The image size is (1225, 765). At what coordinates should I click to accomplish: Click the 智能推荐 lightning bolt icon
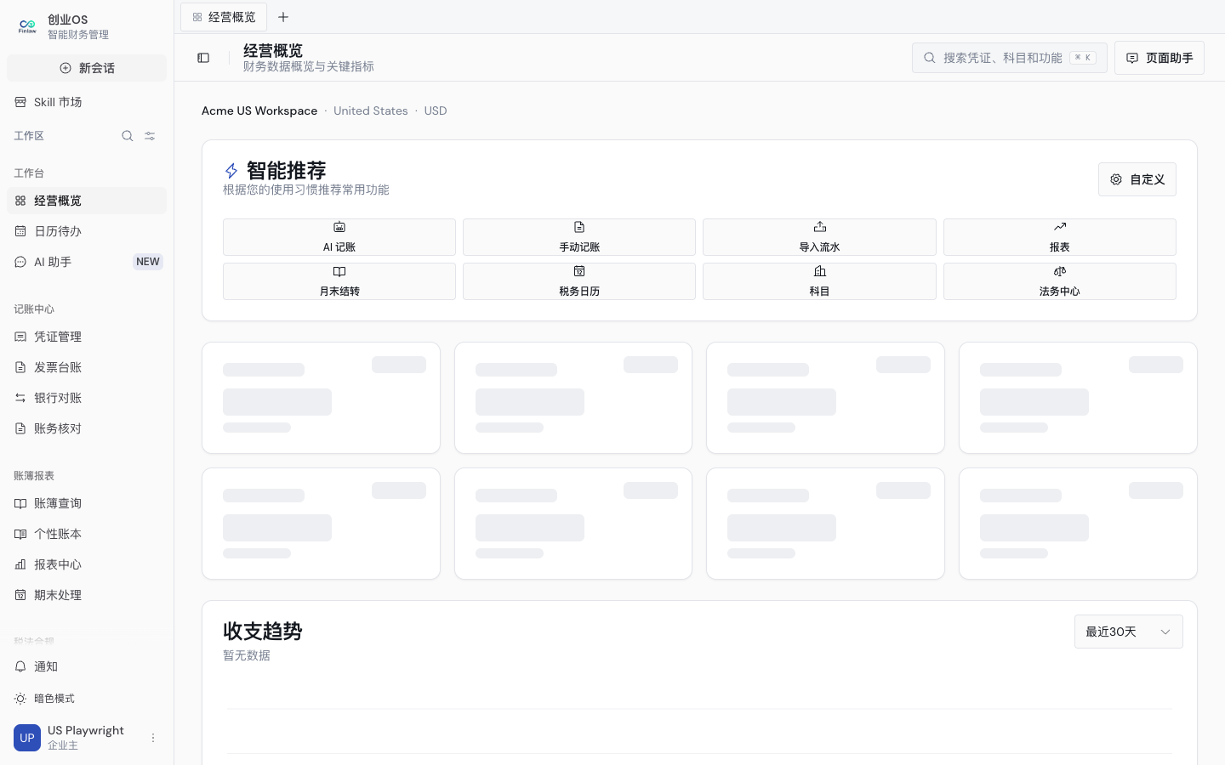231,171
